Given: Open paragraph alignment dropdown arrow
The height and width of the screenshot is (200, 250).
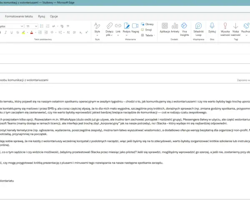Looking at the screenshot, I should click(56, 32).
